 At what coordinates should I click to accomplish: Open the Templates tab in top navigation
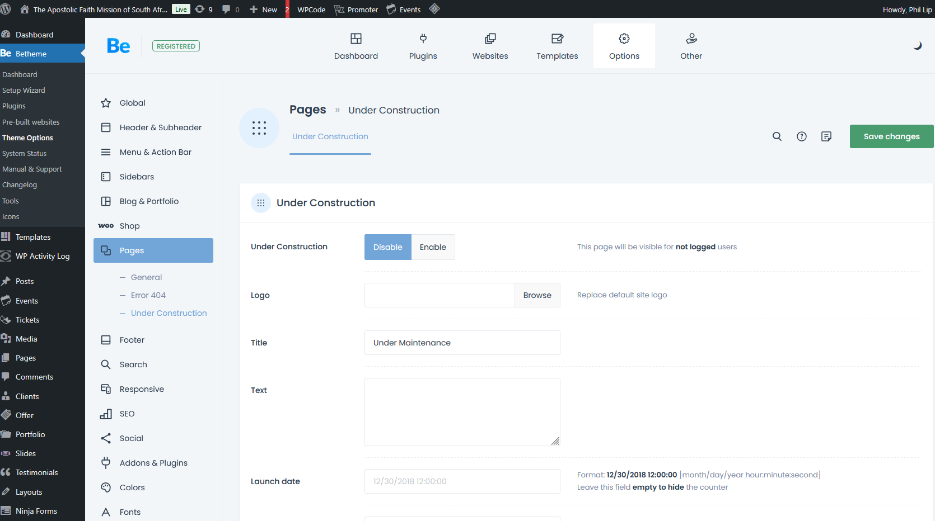557,46
